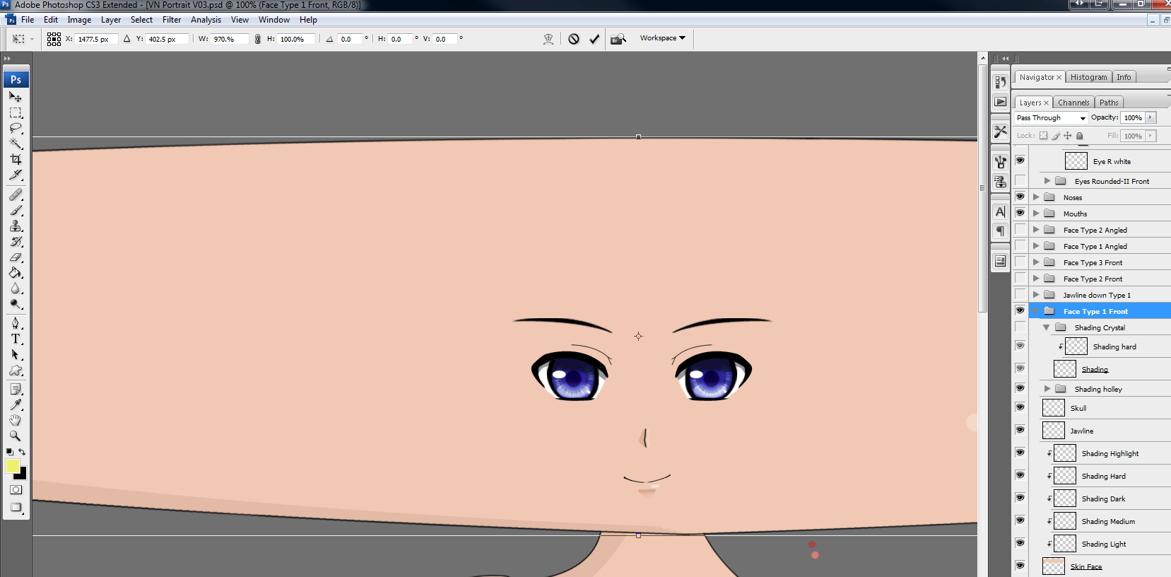Hide the Skull layer
This screenshot has height=577, width=1171.
[1020, 408]
